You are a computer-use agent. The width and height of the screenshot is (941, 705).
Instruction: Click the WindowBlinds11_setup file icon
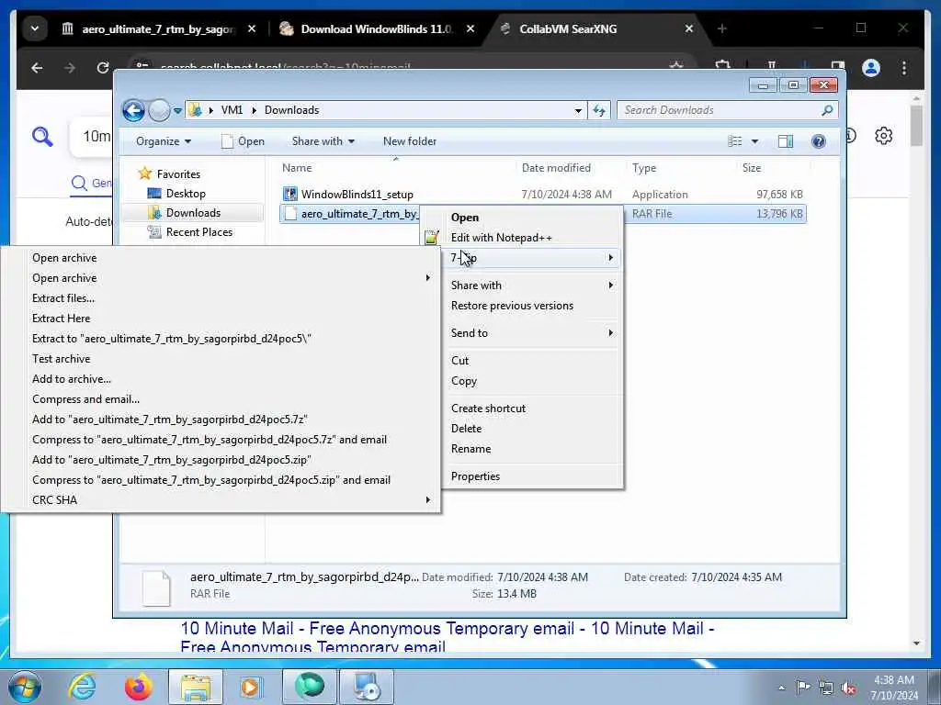(290, 194)
